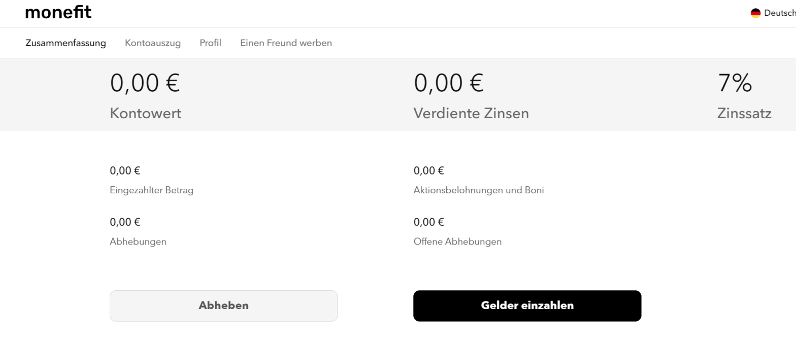The width and height of the screenshot is (796, 341).
Task: Click the German flag icon
Action: 755,13
